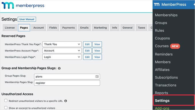The image size is (195, 110).
Task: Click the Membership Pages Slug input field
Action: (x=67, y=83)
